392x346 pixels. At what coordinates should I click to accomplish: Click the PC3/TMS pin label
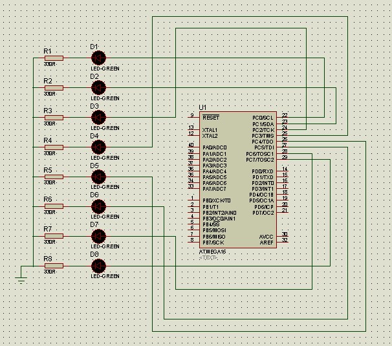pyautogui.click(x=263, y=136)
